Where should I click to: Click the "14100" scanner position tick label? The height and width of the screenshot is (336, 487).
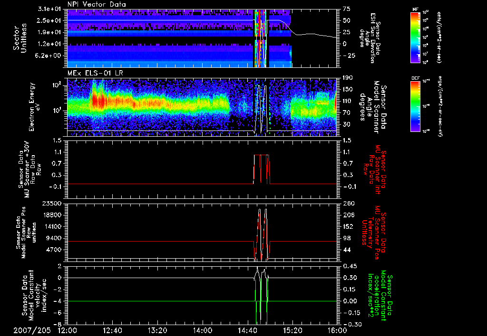(51, 226)
